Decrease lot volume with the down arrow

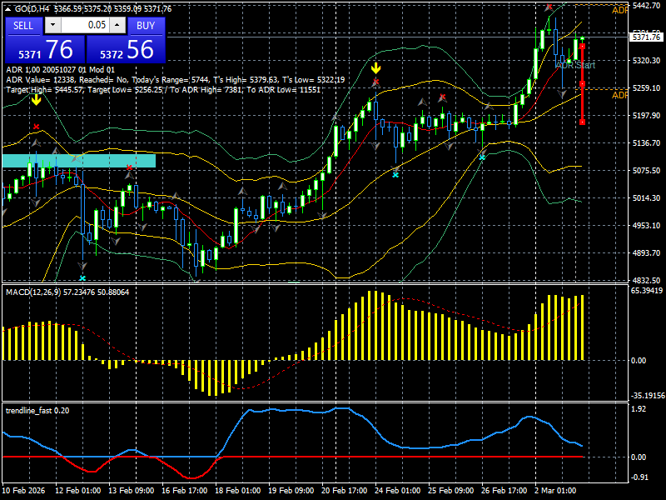(52, 25)
